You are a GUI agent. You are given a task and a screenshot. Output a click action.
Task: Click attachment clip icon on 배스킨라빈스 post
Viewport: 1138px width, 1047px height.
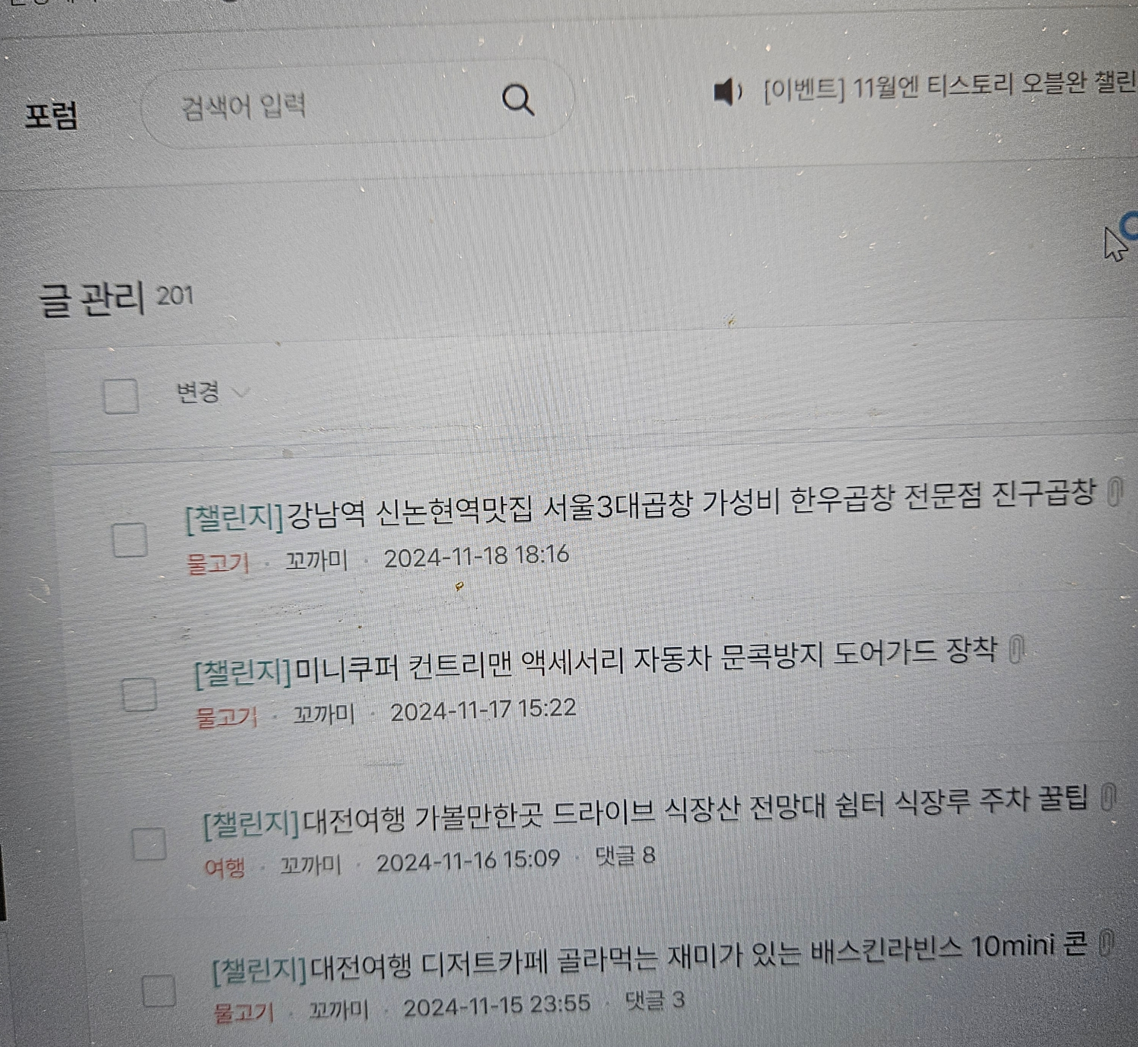point(1105,944)
